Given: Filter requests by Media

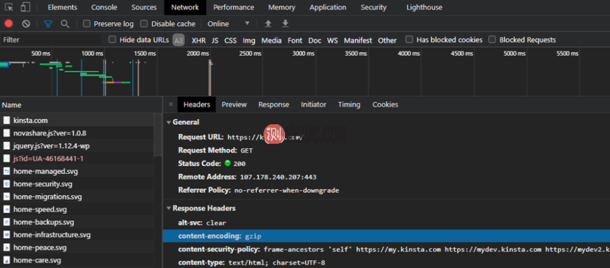Looking at the screenshot, I should pyautogui.click(x=271, y=40).
